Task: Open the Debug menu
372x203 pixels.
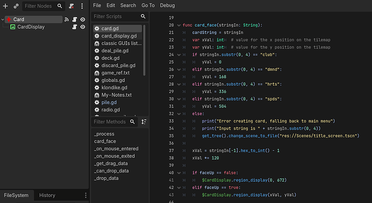Action: point(167,5)
